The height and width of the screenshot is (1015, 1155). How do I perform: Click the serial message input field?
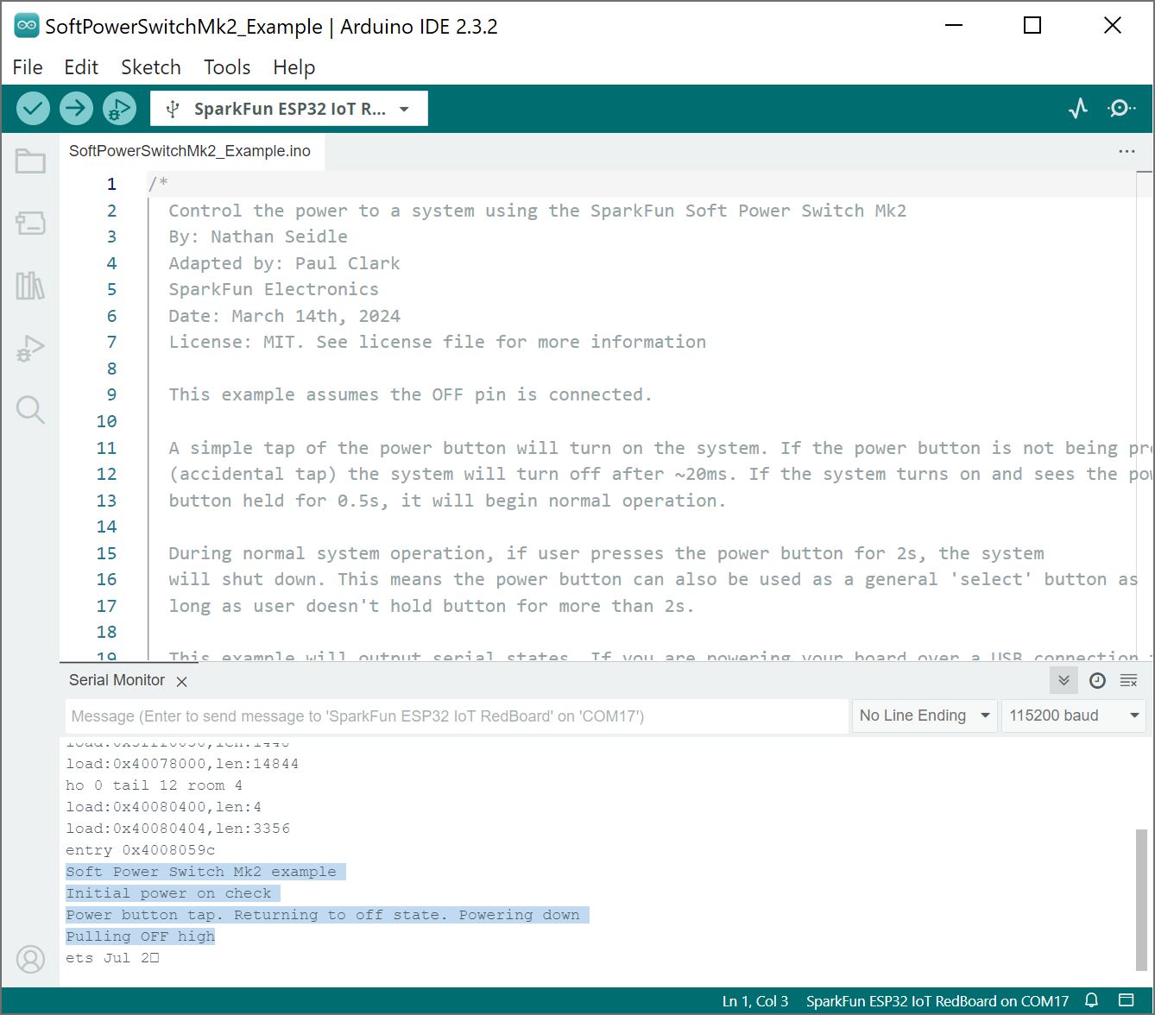[x=457, y=716]
